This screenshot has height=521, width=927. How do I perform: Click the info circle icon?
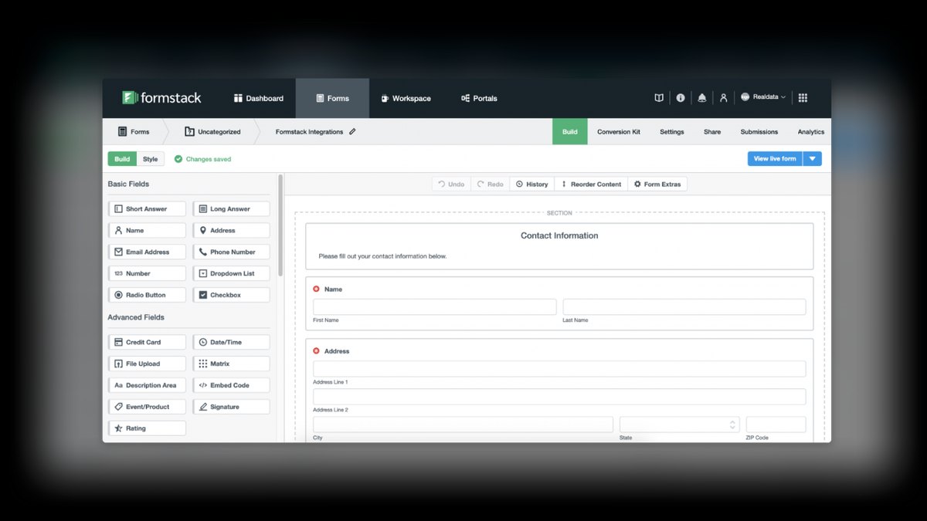click(681, 98)
